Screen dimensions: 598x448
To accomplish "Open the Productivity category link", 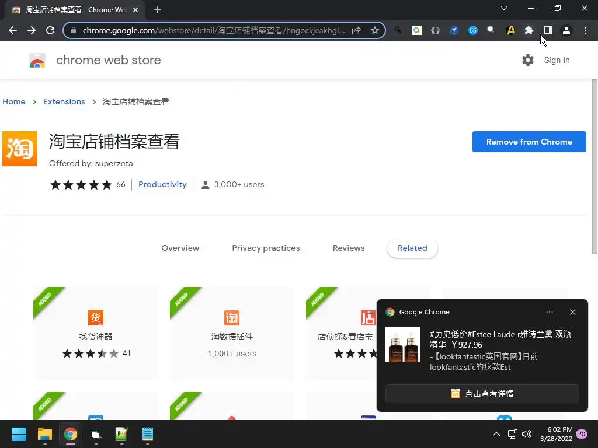I will [x=162, y=184].
